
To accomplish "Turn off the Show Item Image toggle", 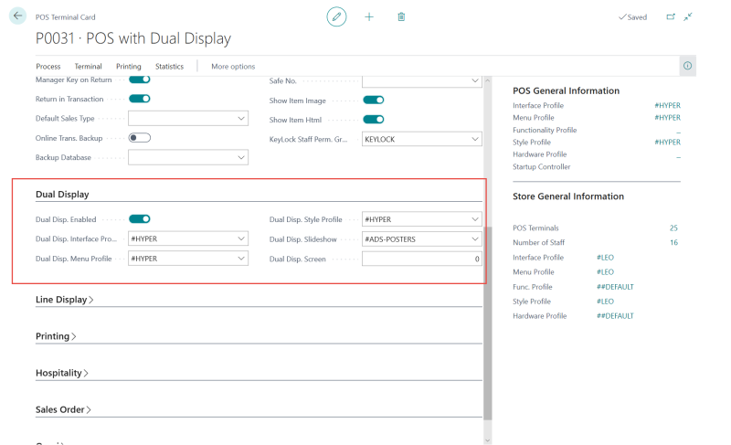I will 373,100.
